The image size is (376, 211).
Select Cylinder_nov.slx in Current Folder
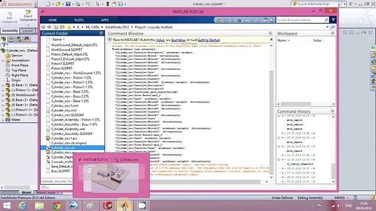[x=72, y=148]
